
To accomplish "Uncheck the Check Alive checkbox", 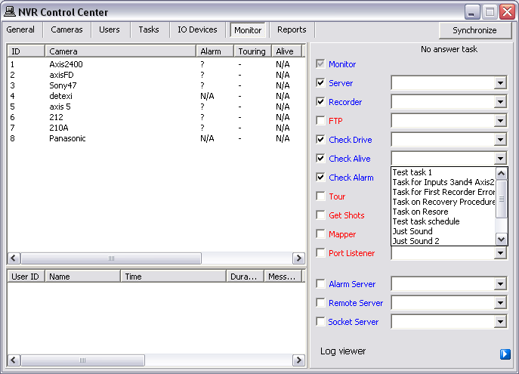I will pos(320,158).
